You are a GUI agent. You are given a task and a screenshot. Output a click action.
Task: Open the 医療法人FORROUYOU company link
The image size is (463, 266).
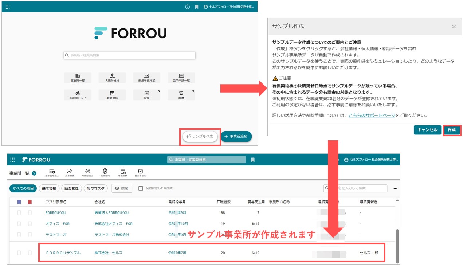coord(111,212)
